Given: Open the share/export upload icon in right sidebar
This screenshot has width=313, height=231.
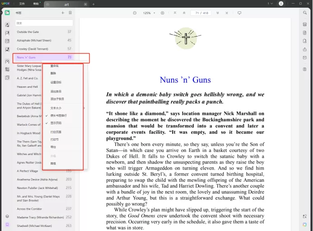Looking at the screenshot, I should pyautogui.click(x=304, y=49).
